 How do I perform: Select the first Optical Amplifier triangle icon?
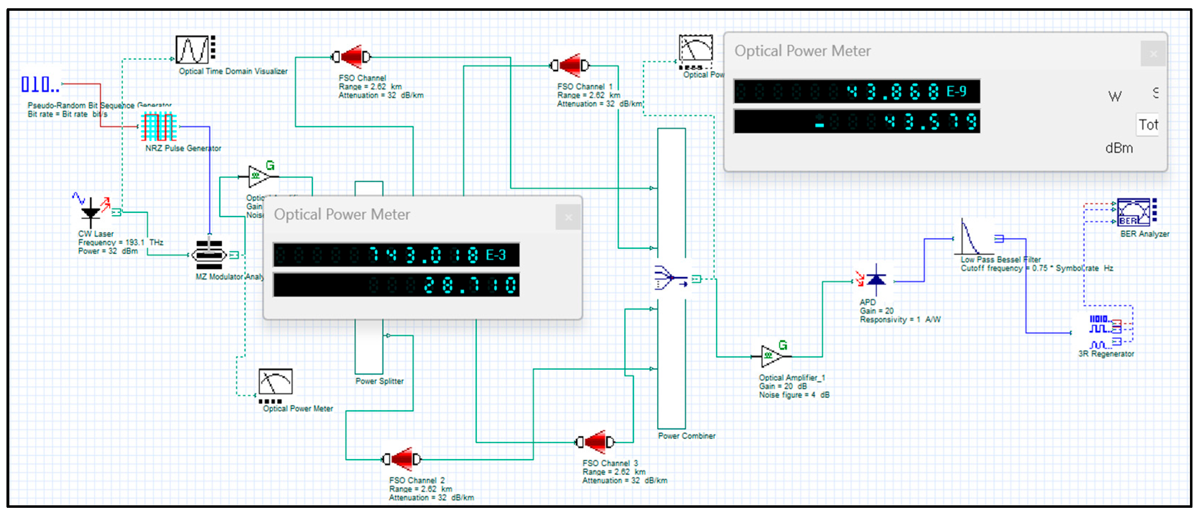point(260,176)
